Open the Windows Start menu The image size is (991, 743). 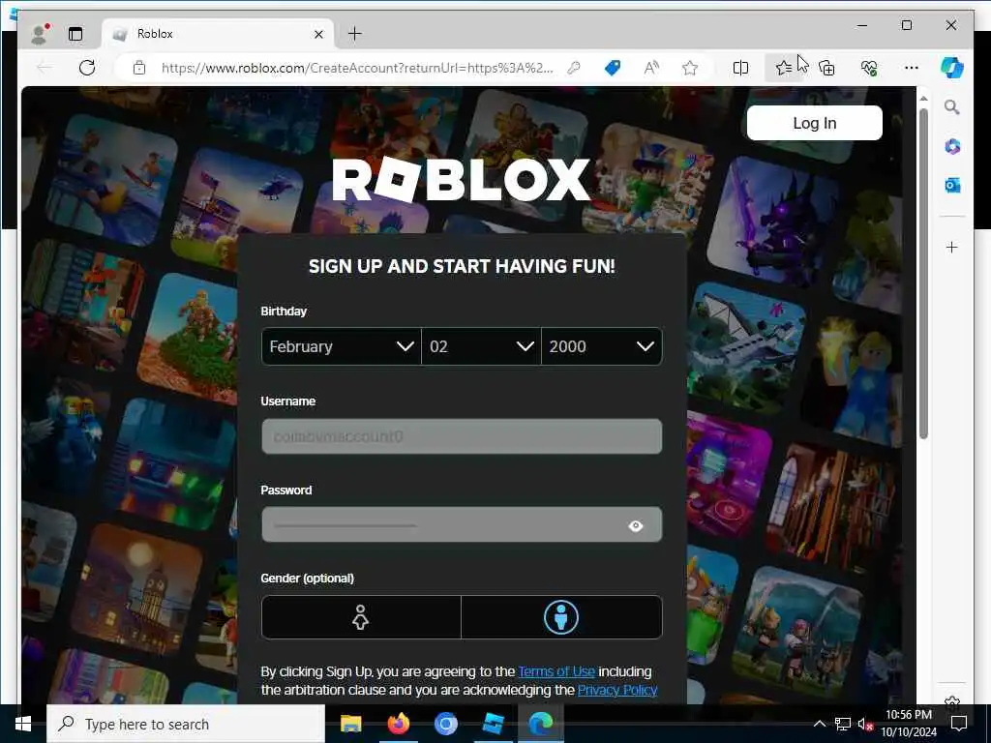(23, 724)
